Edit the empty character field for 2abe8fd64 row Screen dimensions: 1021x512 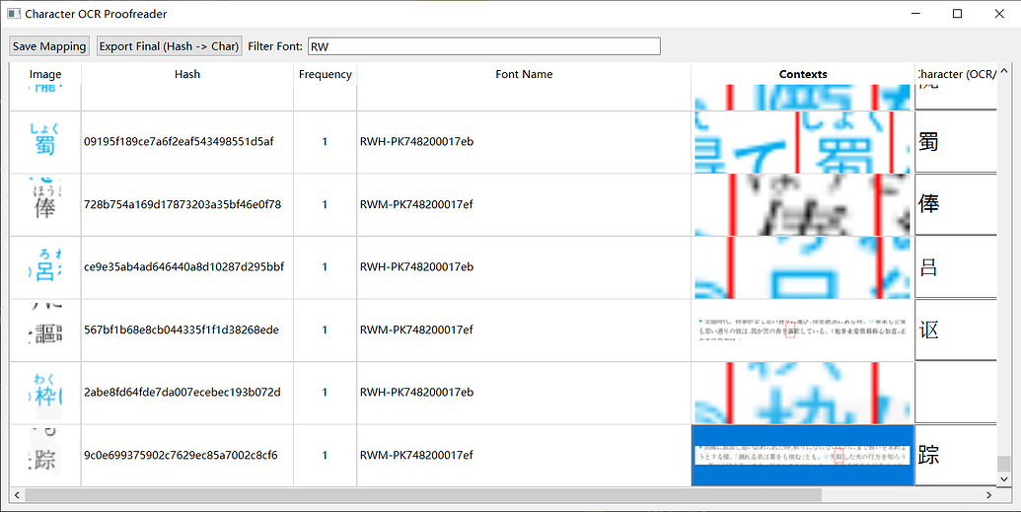(x=955, y=393)
